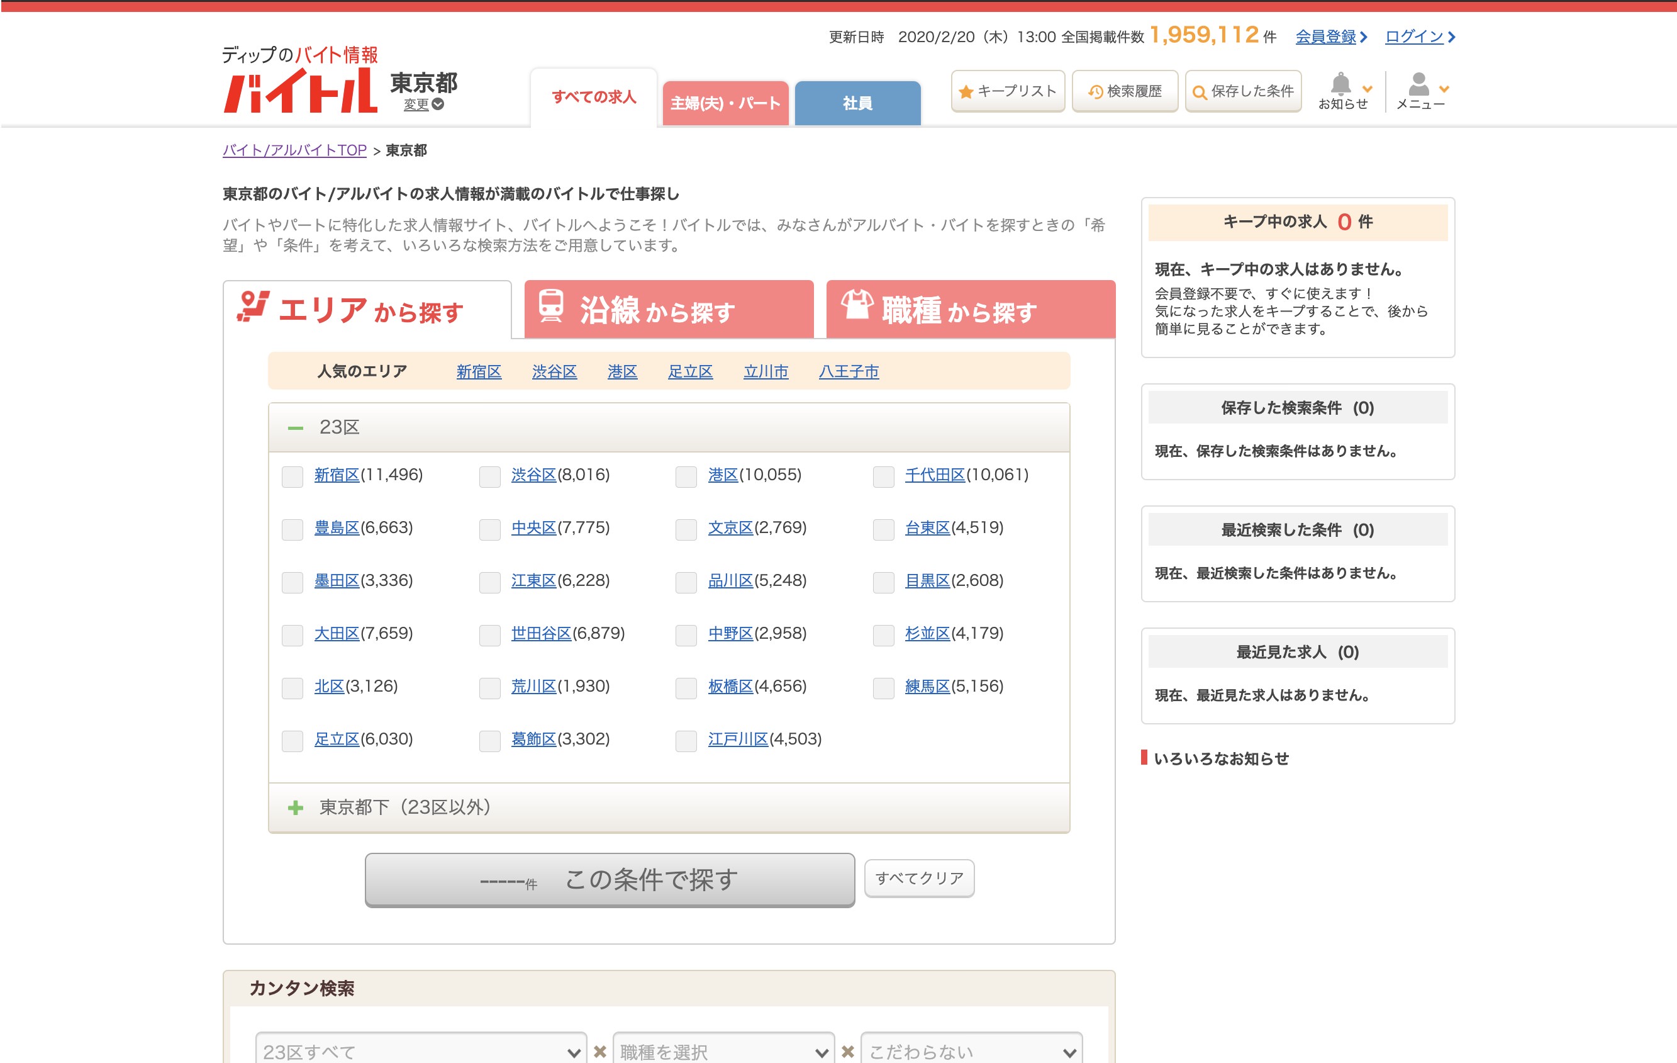The height and width of the screenshot is (1063, 1677).
Task: Check the 中央区 checkbox
Action: [489, 529]
